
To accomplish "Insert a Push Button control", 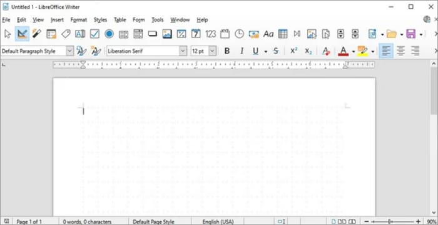I will pos(153,34).
